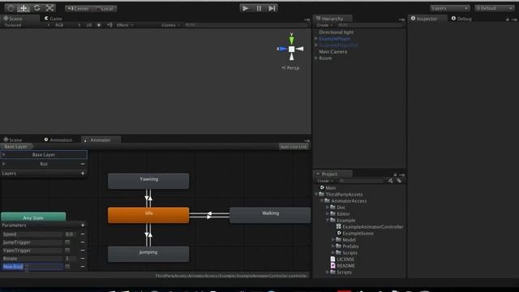Select the Scale tool in toolbar

[49, 8]
